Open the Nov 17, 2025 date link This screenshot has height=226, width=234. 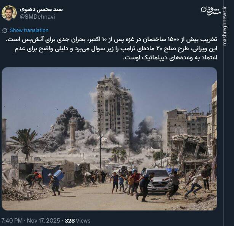[43, 221]
